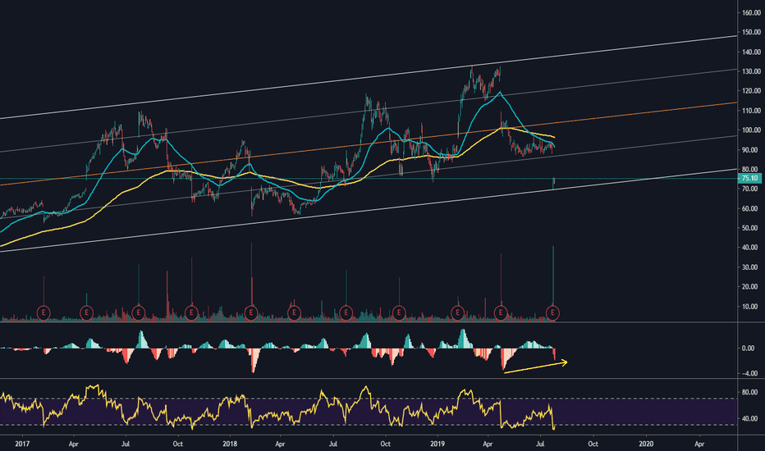Click the 120.00 price axis label

[751, 91]
